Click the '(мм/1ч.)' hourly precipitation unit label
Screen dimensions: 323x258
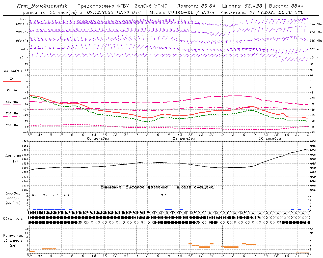(13, 203)
